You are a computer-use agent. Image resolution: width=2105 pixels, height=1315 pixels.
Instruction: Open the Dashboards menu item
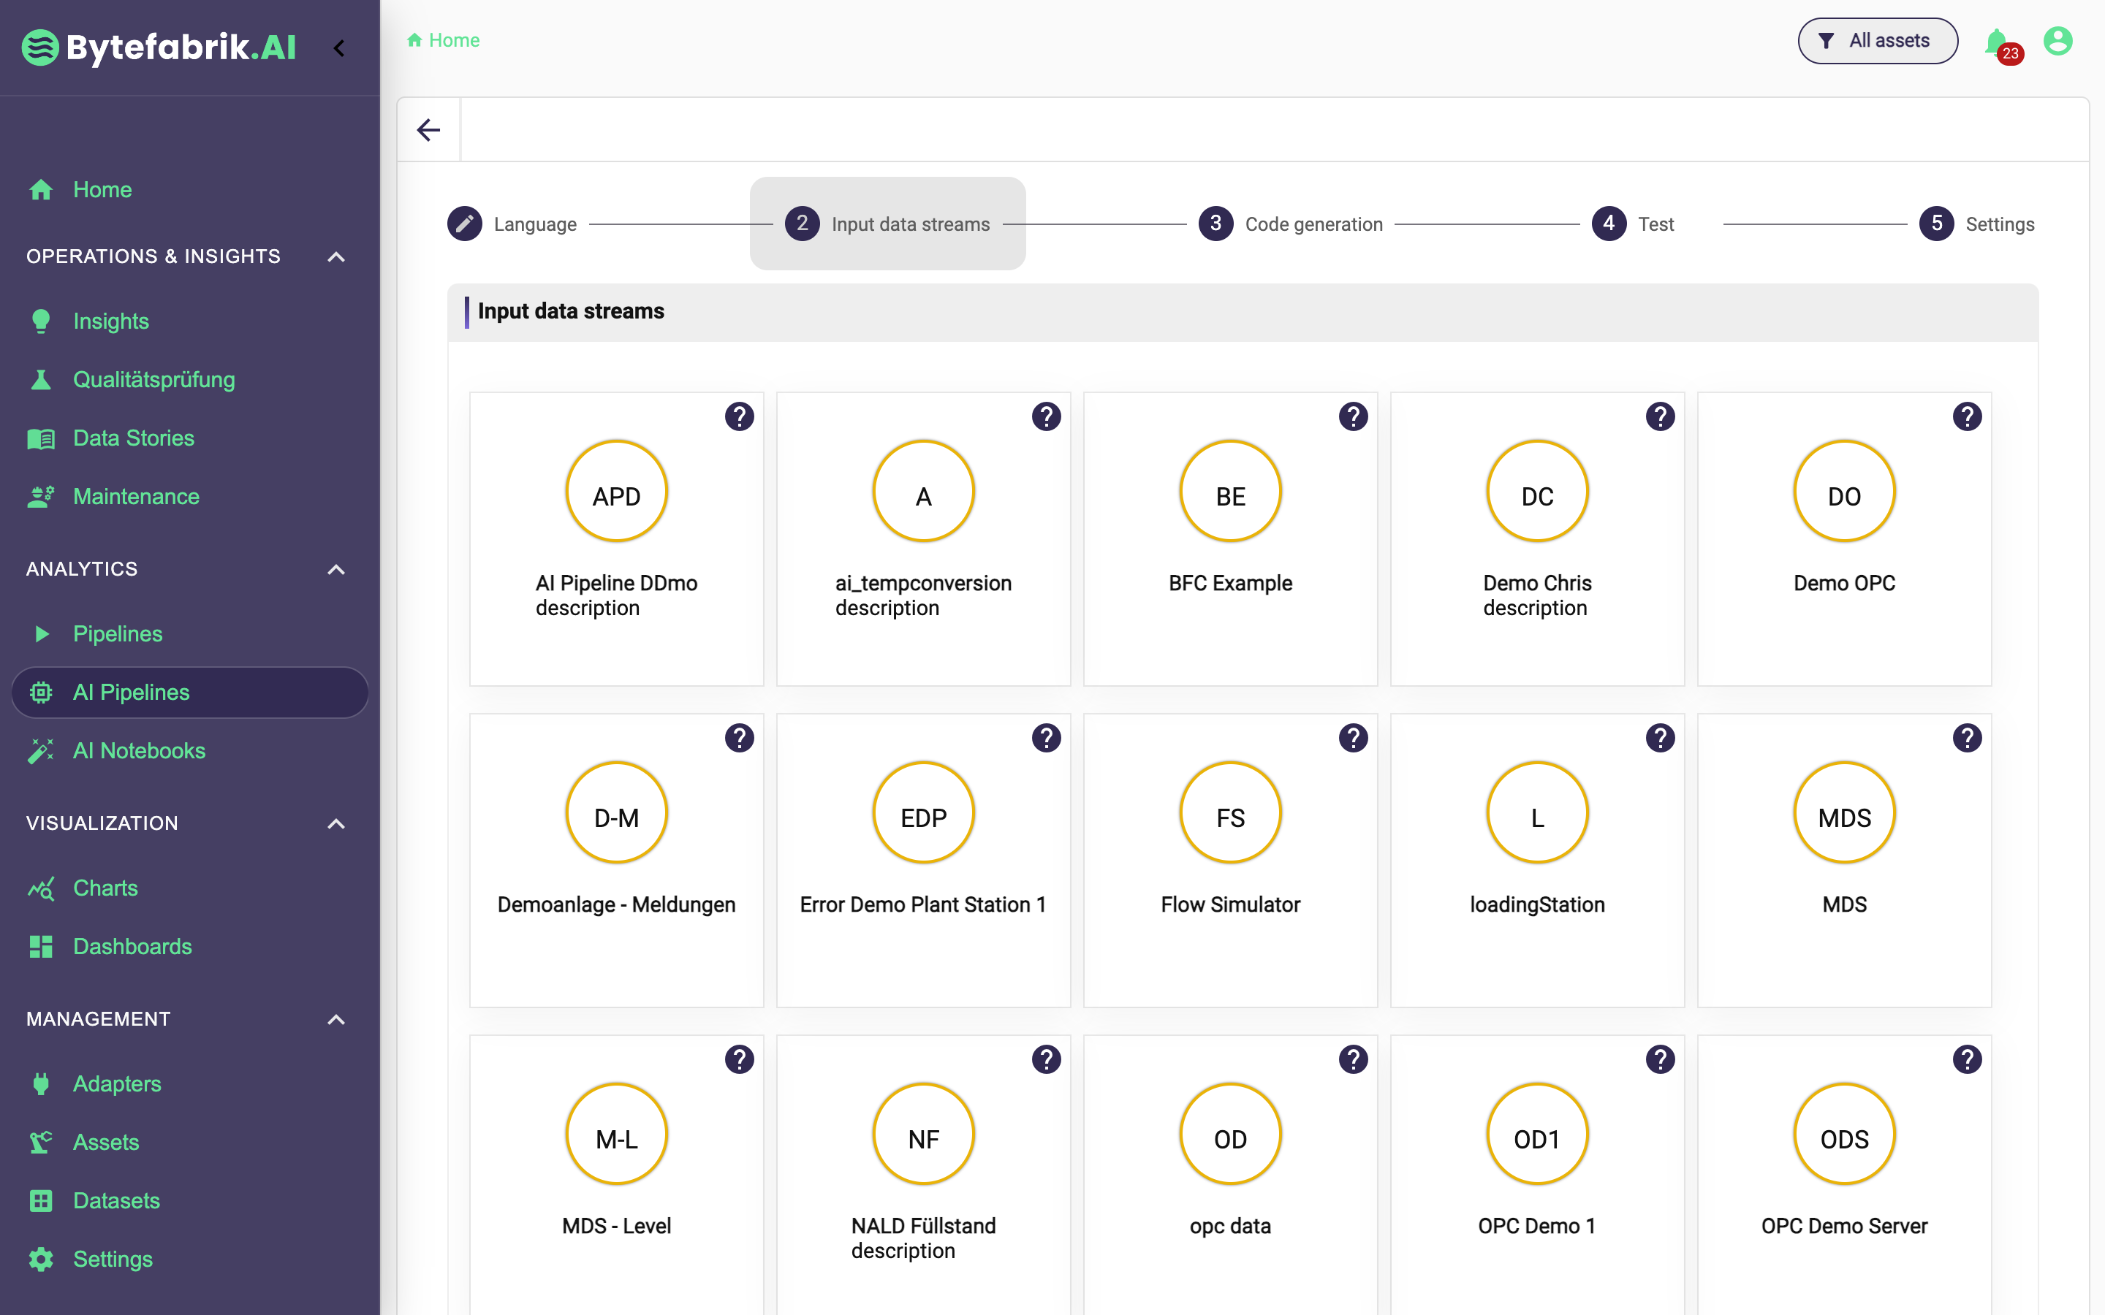coord(132,946)
